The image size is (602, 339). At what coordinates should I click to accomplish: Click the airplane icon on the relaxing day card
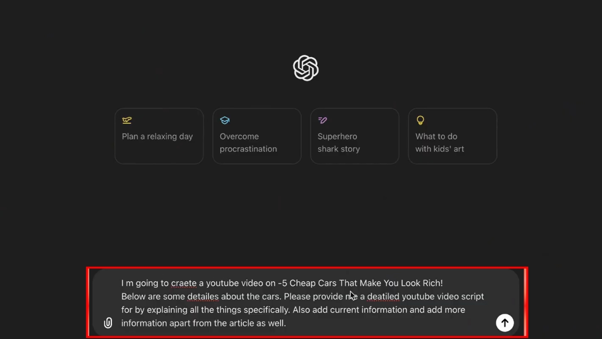point(127,121)
